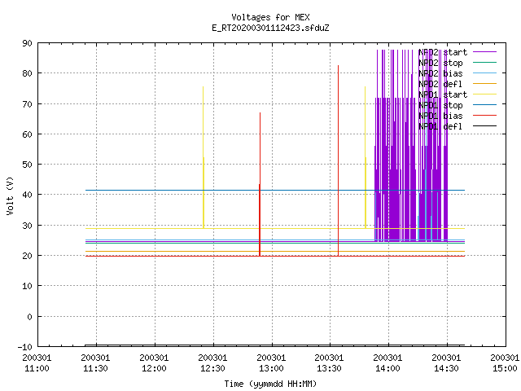Click the flat black line at -10 V
This screenshot has height=391, width=521.
(x=275, y=345)
